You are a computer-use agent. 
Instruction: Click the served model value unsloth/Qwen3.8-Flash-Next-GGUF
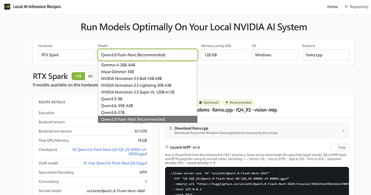coord(116,191)
